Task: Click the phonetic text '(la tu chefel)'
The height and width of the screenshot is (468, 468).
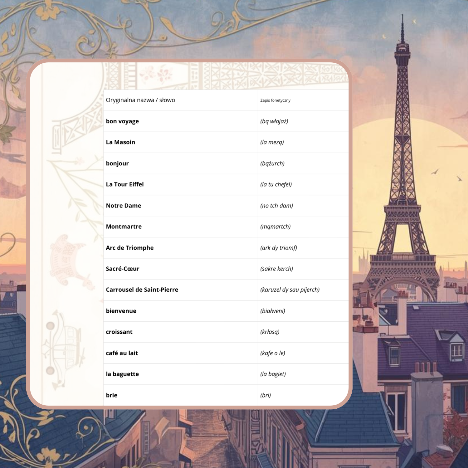Action: (276, 184)
